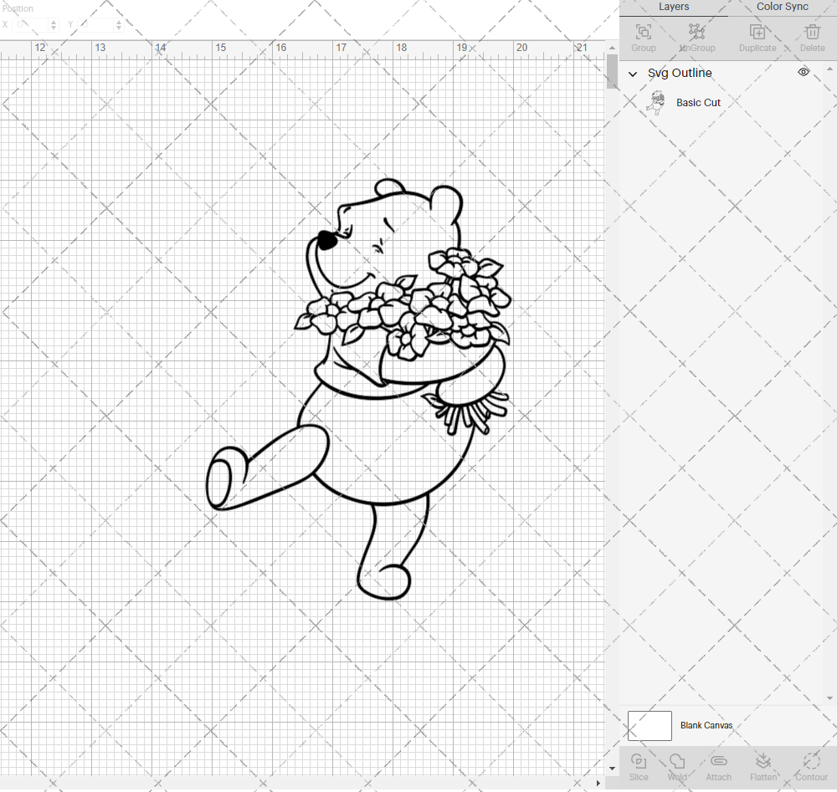Collapse the Svg Outline group
The image size is (837, 792).
coord(633,74)
